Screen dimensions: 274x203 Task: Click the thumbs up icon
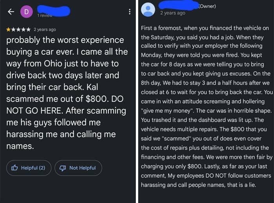tap(15, 168)
